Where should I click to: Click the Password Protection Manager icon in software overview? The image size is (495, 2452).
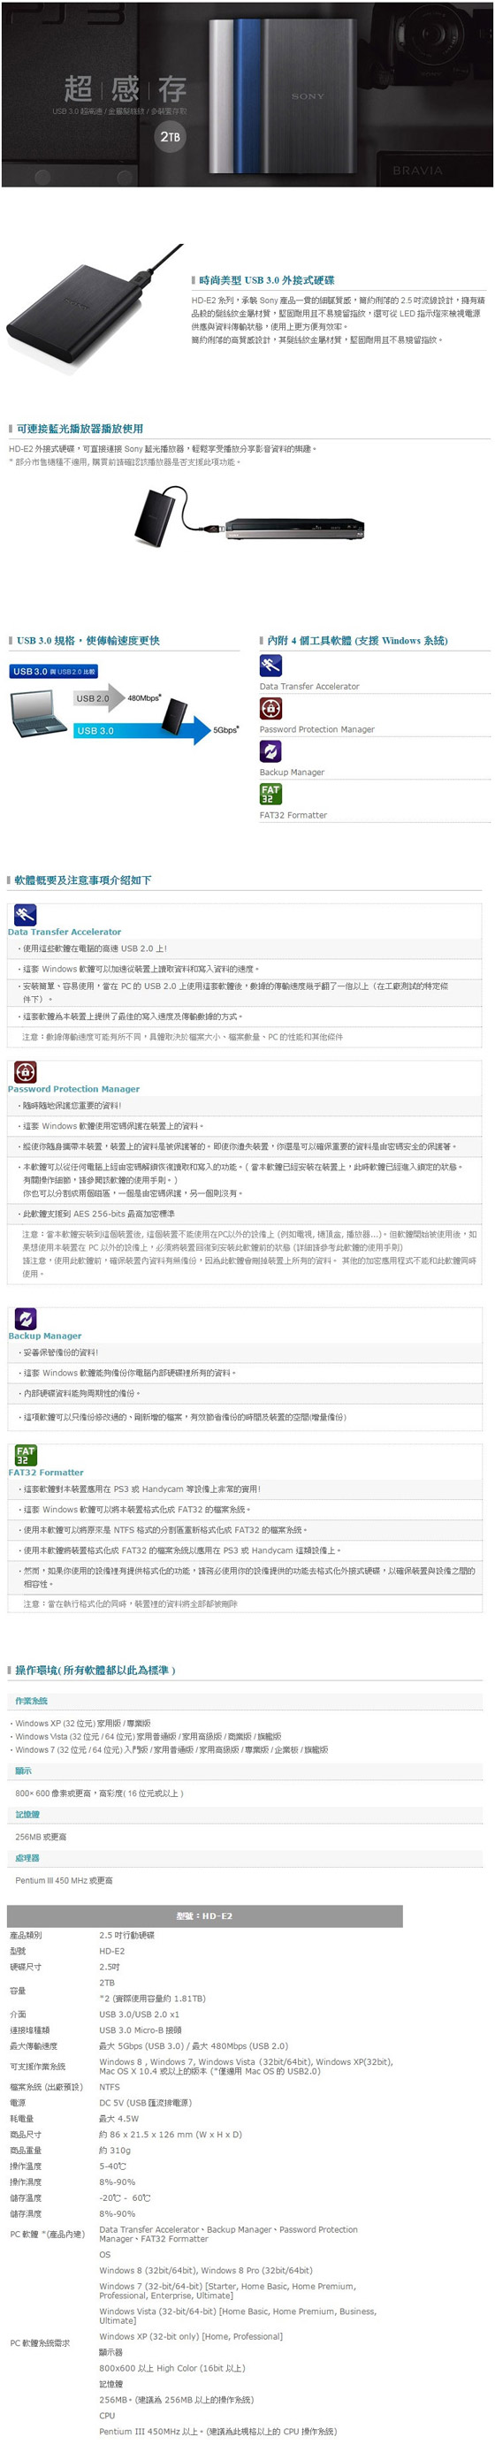(26, 1072)
